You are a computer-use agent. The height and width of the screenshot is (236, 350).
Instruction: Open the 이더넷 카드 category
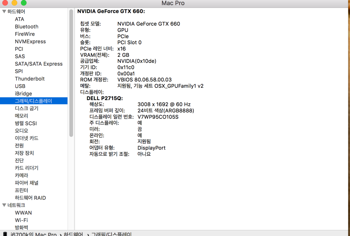click(x=27, y=138)
